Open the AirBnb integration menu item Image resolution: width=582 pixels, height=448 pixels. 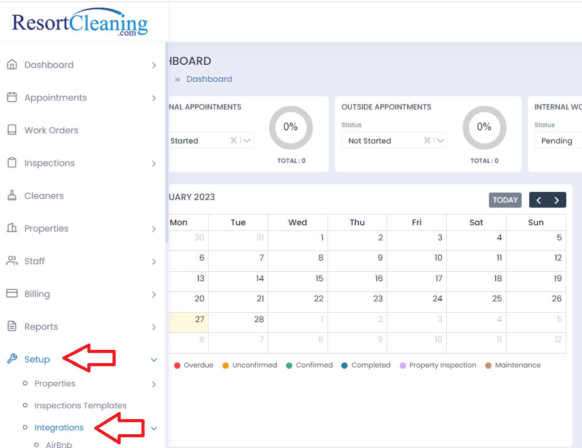(x=58, y=444)
